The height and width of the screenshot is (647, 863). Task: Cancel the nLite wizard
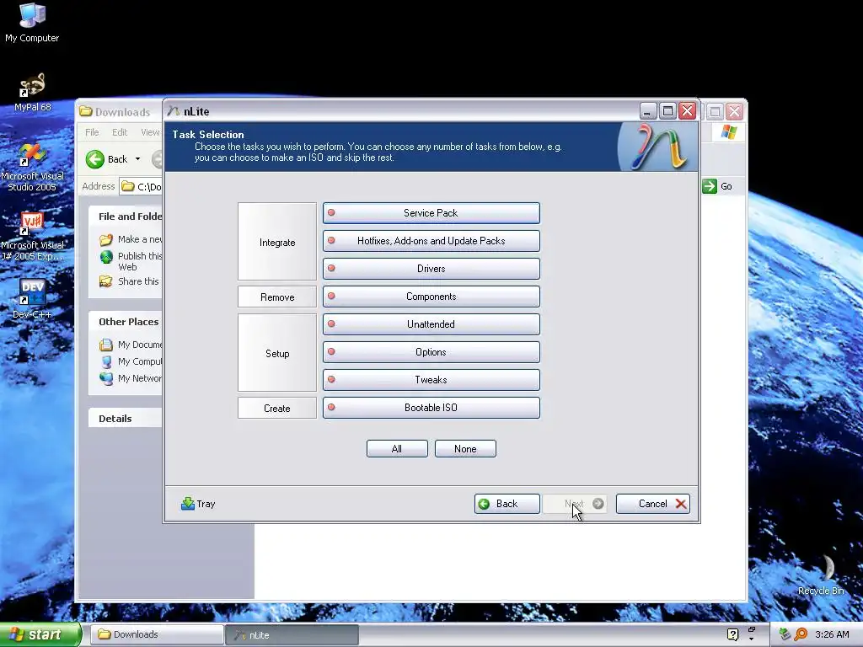pos(653,504)
